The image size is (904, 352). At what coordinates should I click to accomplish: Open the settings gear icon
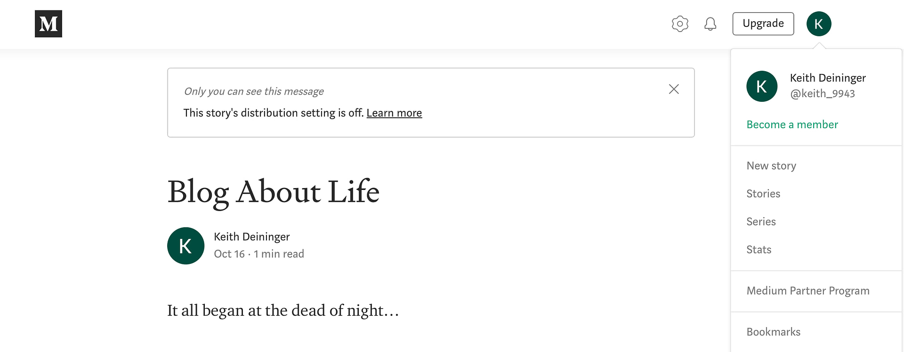(680, 24)
